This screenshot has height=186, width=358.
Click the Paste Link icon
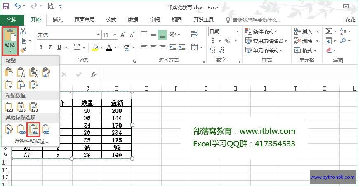point(21,129)
